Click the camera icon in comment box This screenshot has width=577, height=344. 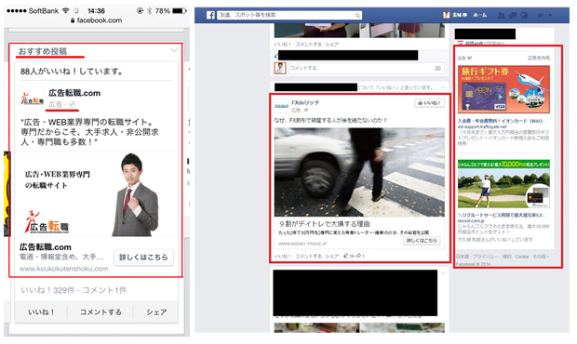click(x=438, y=68)
